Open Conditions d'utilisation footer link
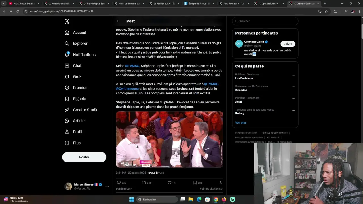Screen dimensions: 363x204 (x=246, y=133)
